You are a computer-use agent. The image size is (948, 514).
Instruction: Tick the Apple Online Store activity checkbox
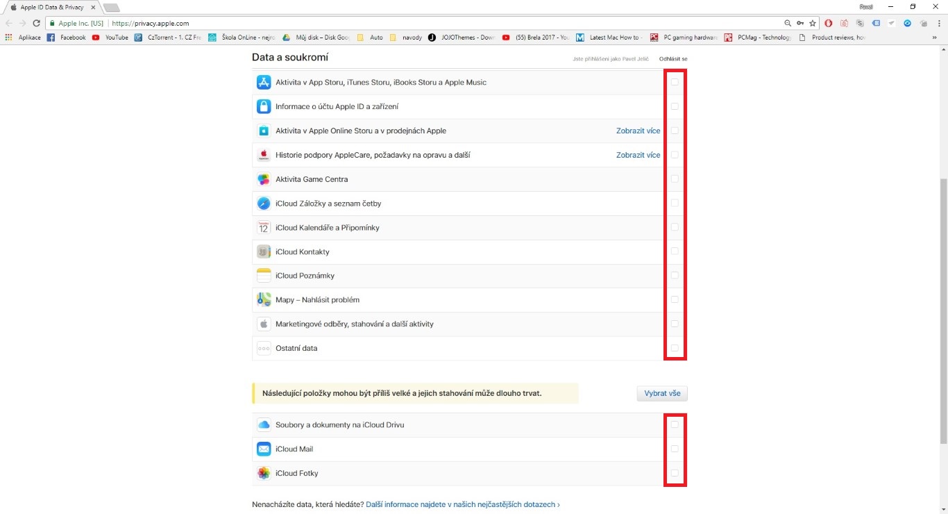[675, 131]
